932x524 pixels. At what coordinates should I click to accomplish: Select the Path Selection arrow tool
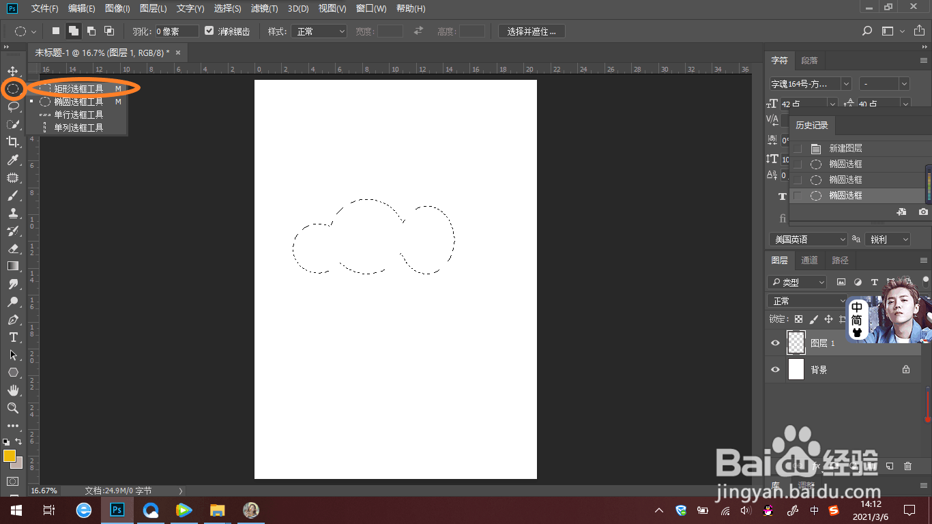coord(12,355)
